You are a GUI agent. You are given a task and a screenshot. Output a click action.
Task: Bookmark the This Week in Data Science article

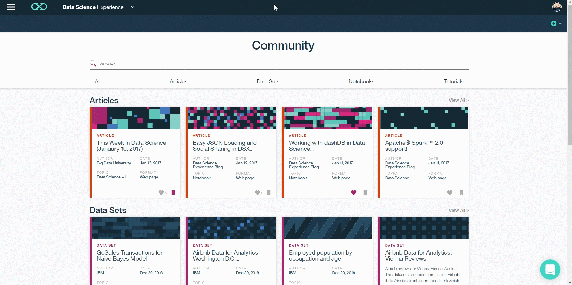click(x=173, y=193)
